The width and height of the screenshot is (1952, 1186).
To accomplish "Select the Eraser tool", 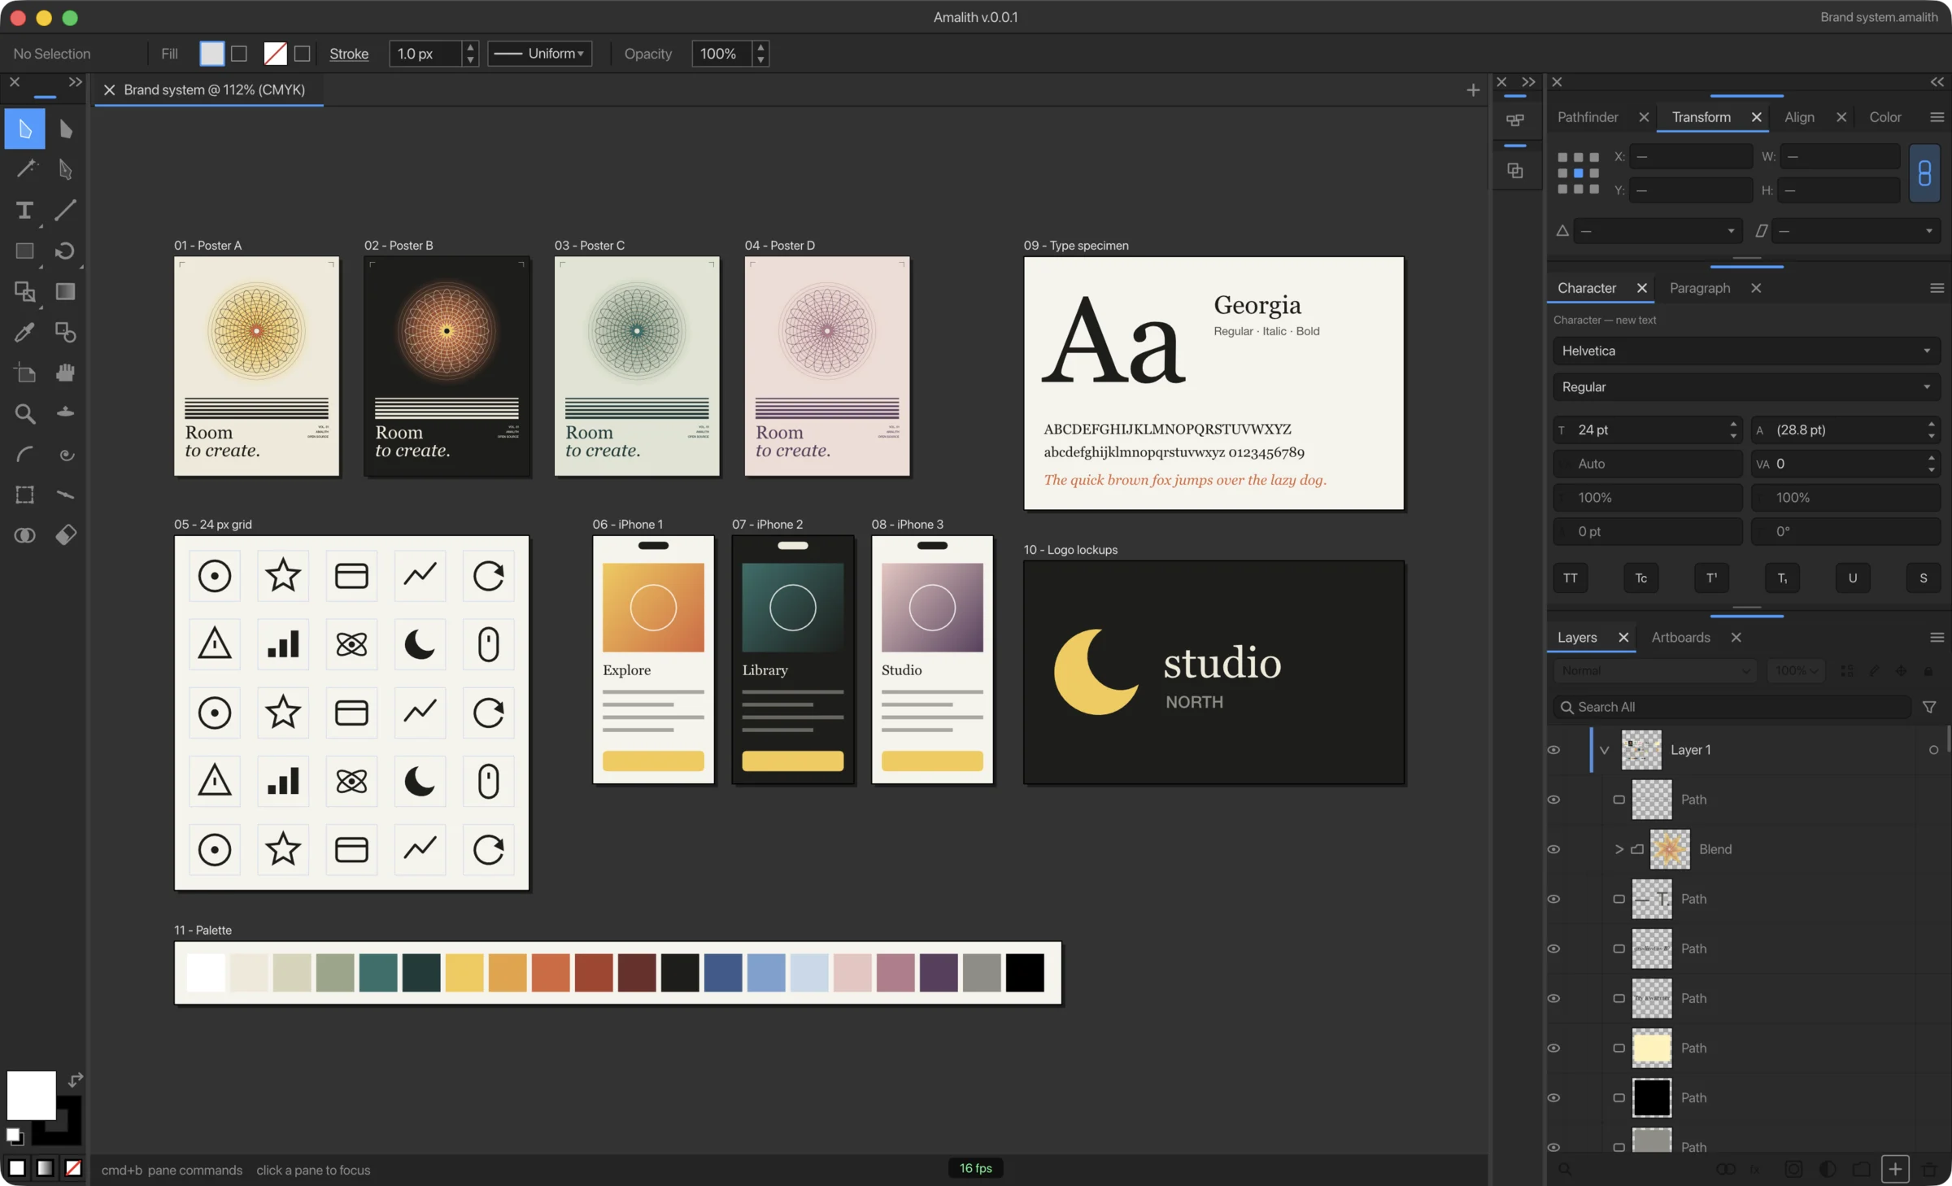I will pos(66,534).
